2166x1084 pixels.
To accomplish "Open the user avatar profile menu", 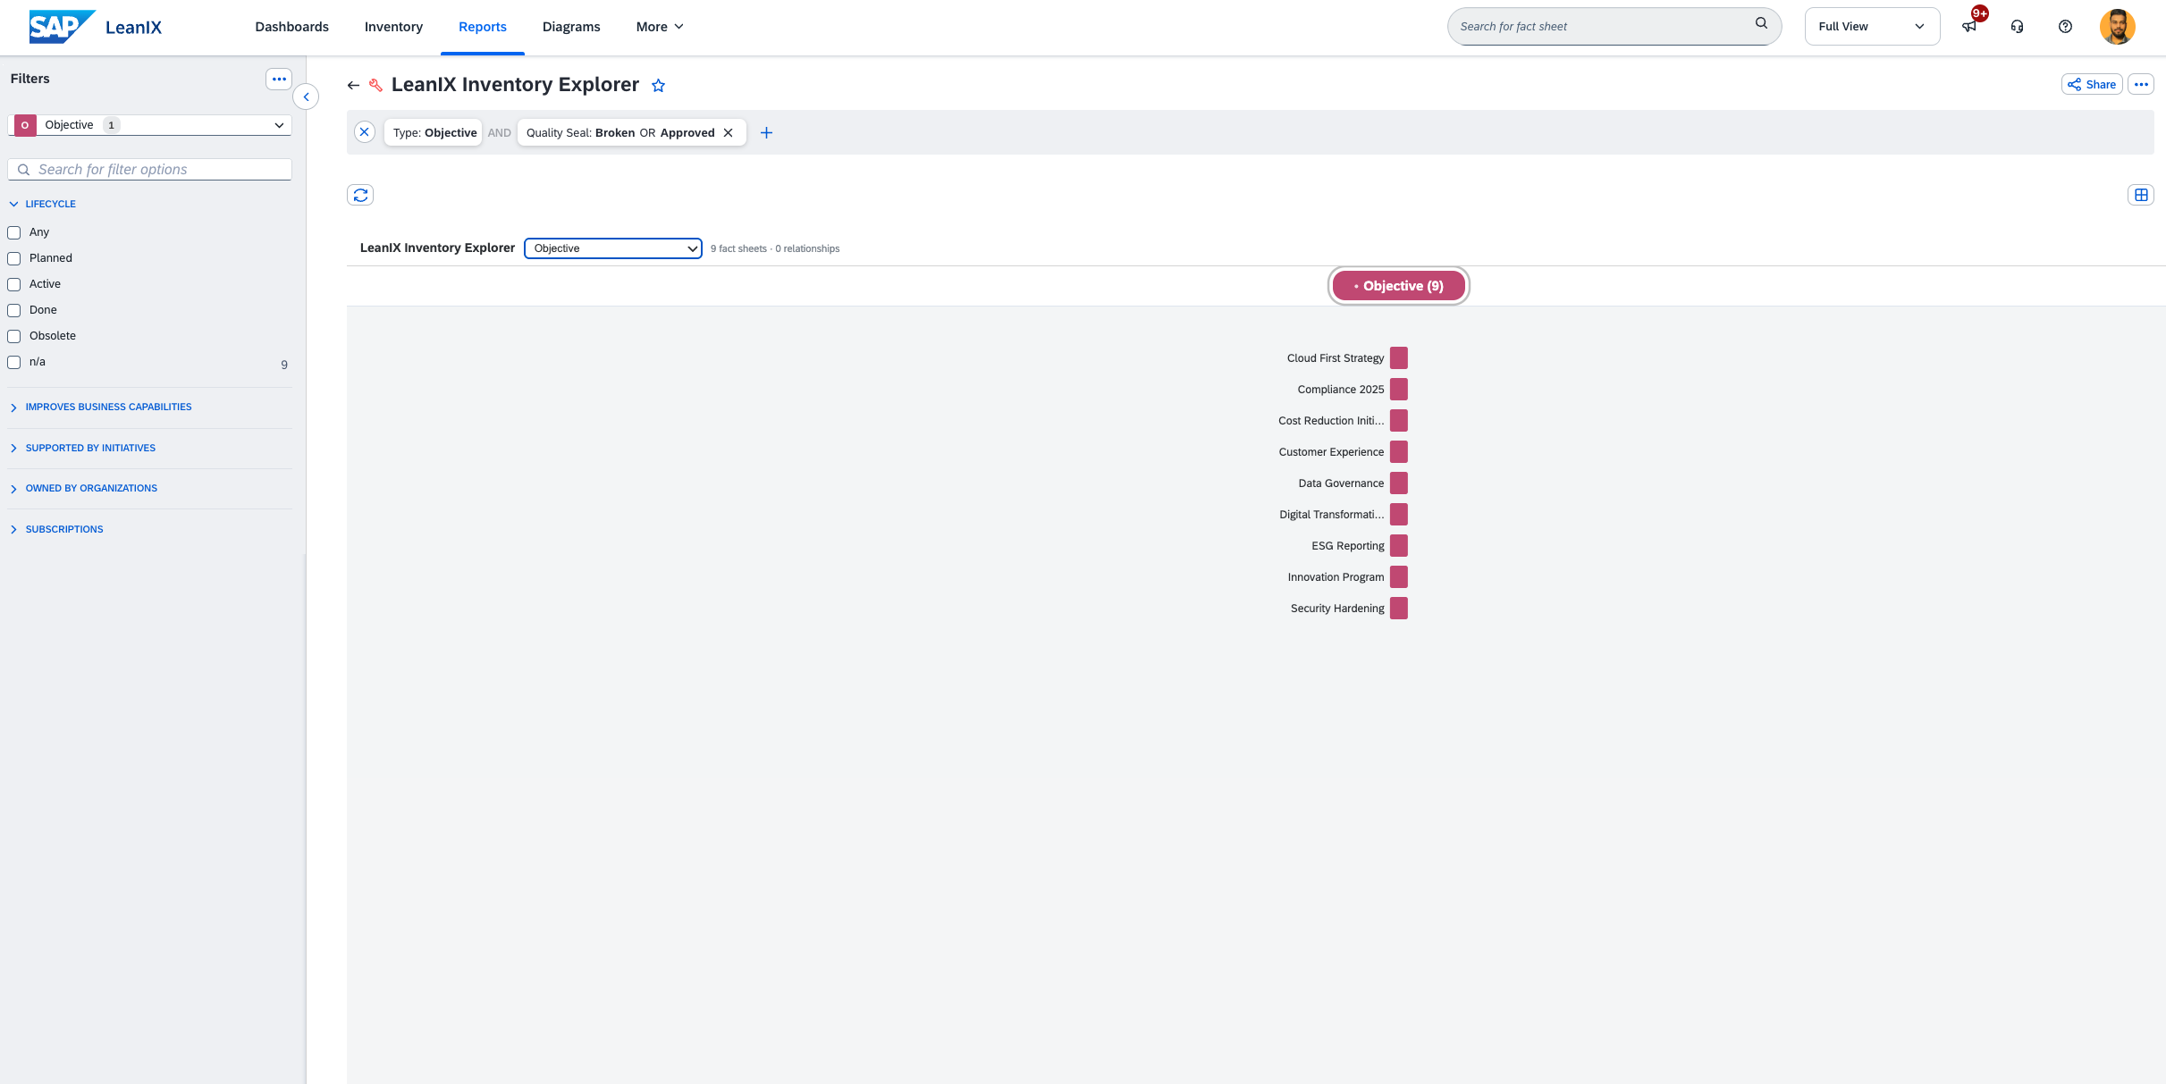I will tap(2117, 26).
